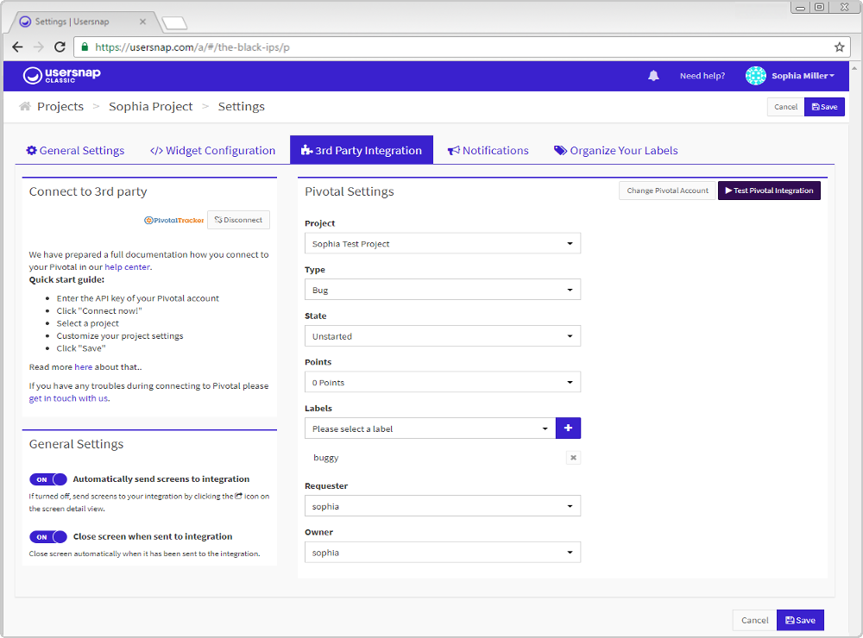Turn off automatically send screens toggle
Screen dimensions: 863x638
[x=48, y=479]
